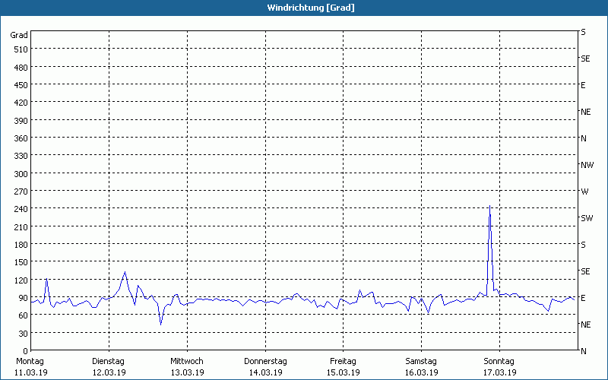
Task: Select the Mittwoch day label
Action: [186, 361]
